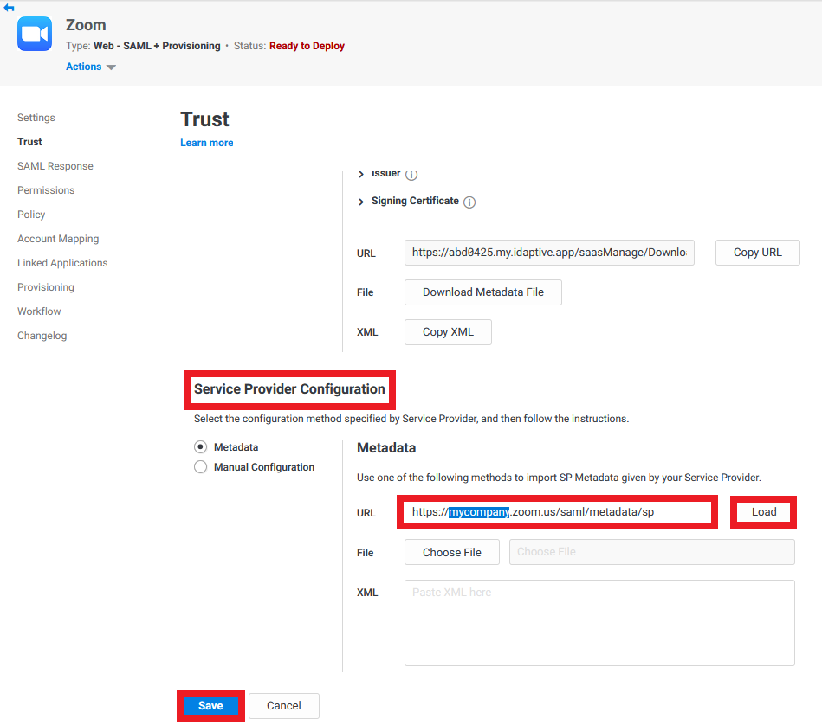This screenshot has width=822, height=725.
Task: Click the Signing Certificate info icon
Action: [x=469, y=202]
